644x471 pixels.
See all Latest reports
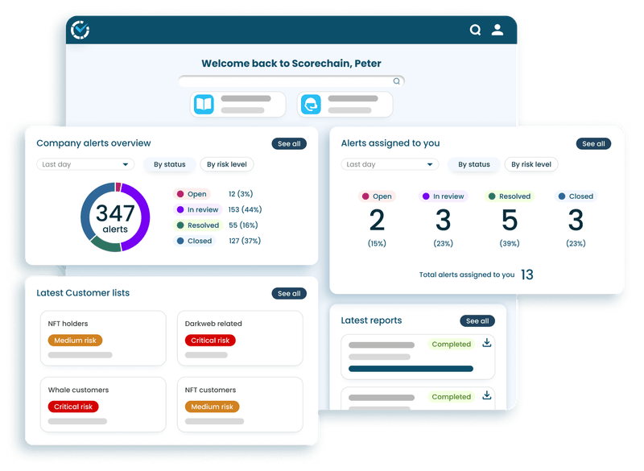point(477,320)
